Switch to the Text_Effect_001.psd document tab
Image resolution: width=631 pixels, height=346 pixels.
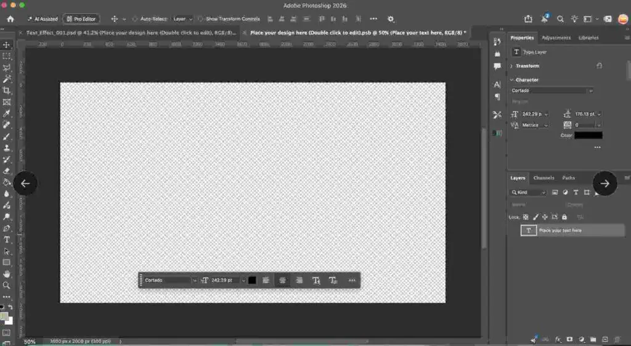tap(131, 33)
